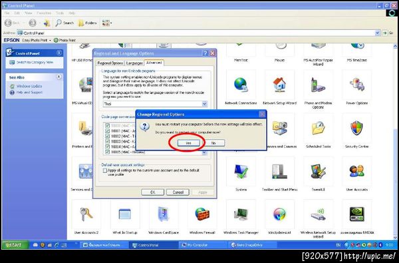Image resolution: width=399 pixels, height=263 pixels.
Task: Toggle code page 10001 checkbox
Action: [107, 131]
